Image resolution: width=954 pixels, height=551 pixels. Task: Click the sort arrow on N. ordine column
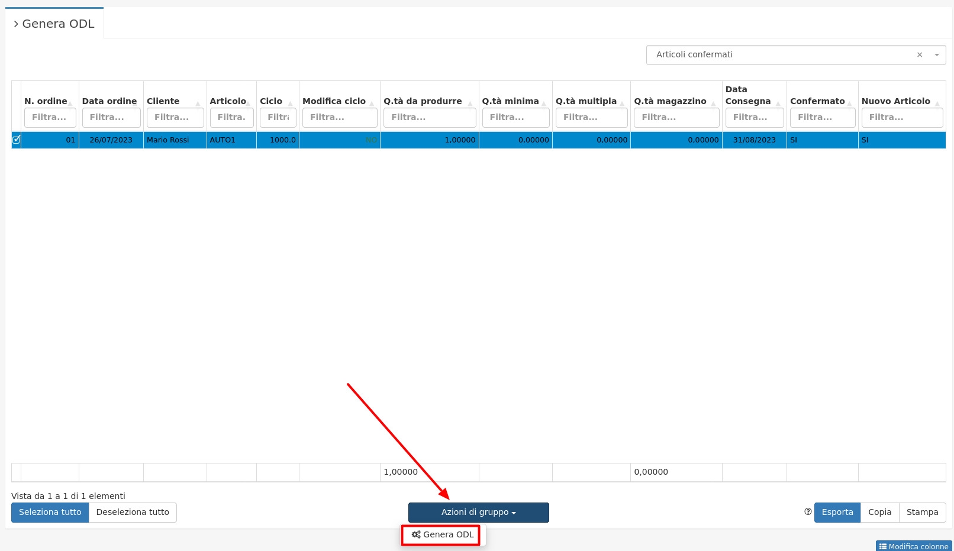70,103
